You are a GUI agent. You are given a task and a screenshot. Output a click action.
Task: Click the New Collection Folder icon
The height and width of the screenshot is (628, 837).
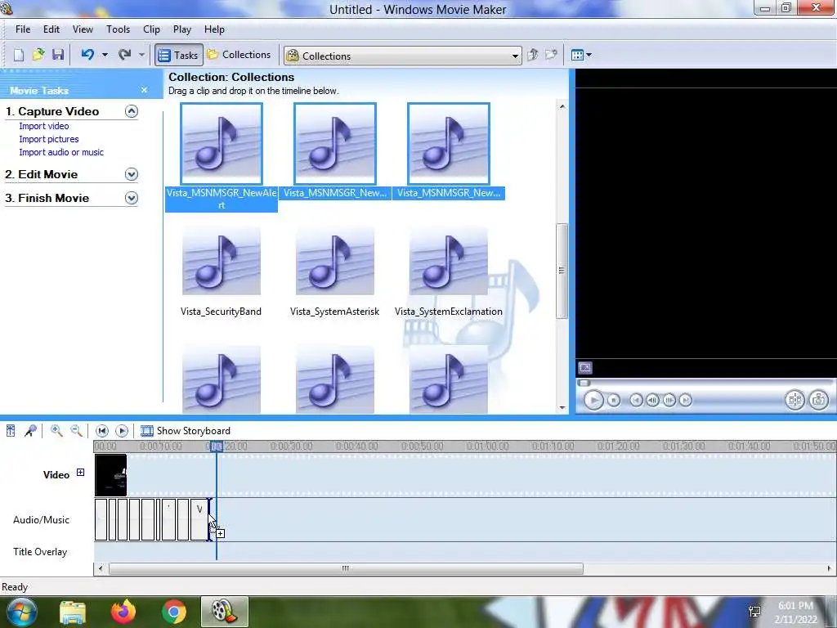[551, 55]
